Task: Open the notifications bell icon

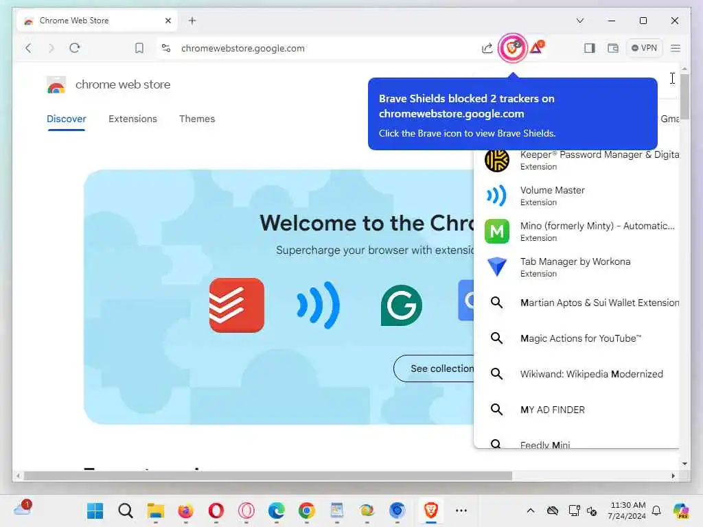Action: click(656, 511)
